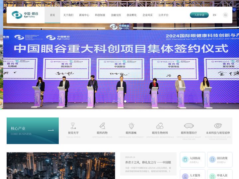Select the 眼用生物材料 pill capsule icon
Screen dimensions: 239x179
160,126
